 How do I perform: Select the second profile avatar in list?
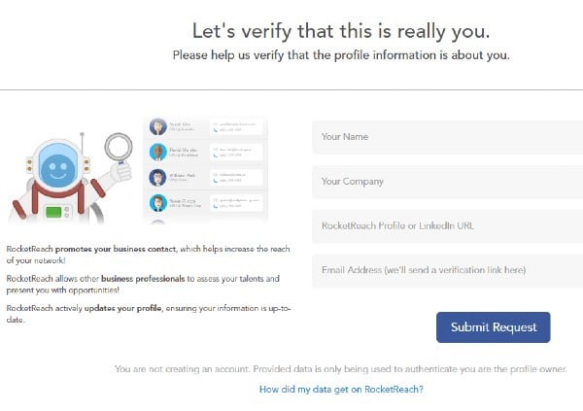tap(158, 153)
